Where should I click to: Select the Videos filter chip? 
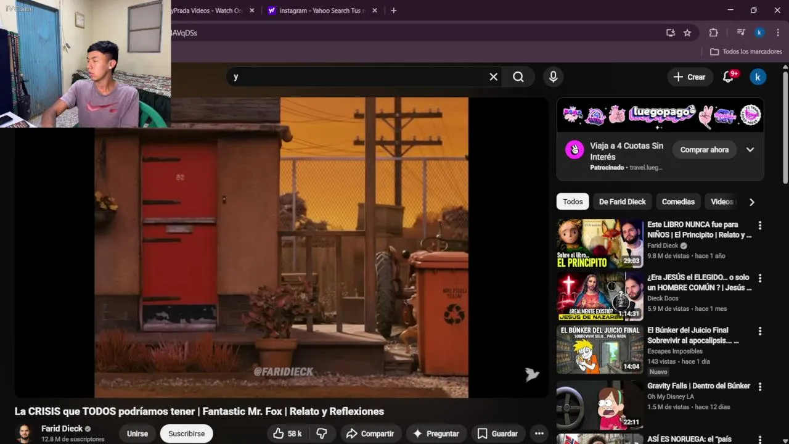click(722, 202)
